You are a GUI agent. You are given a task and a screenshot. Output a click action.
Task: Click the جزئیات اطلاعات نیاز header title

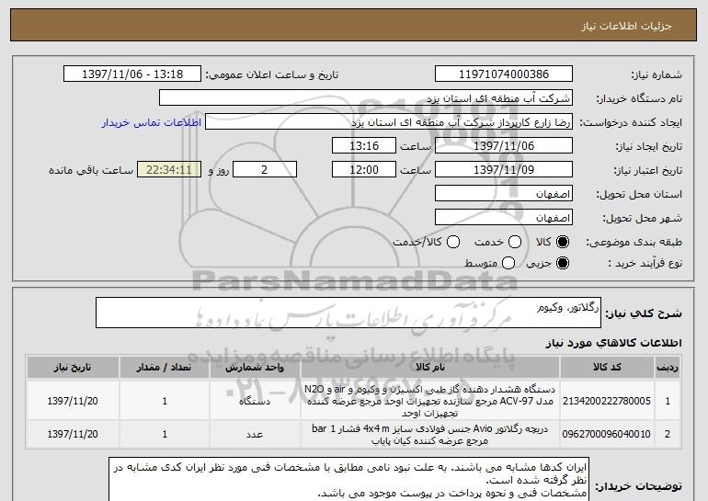pos(626,26)
